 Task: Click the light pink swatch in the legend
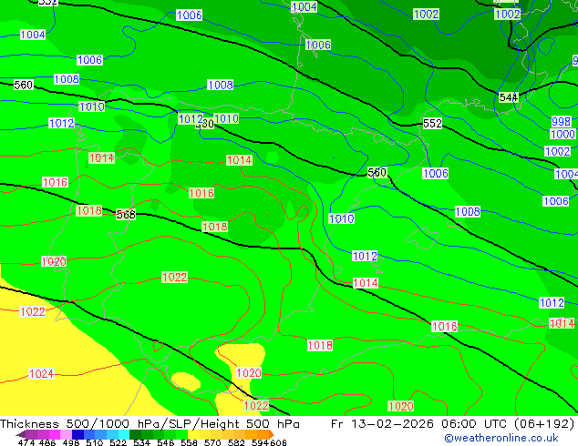point(66,434)
